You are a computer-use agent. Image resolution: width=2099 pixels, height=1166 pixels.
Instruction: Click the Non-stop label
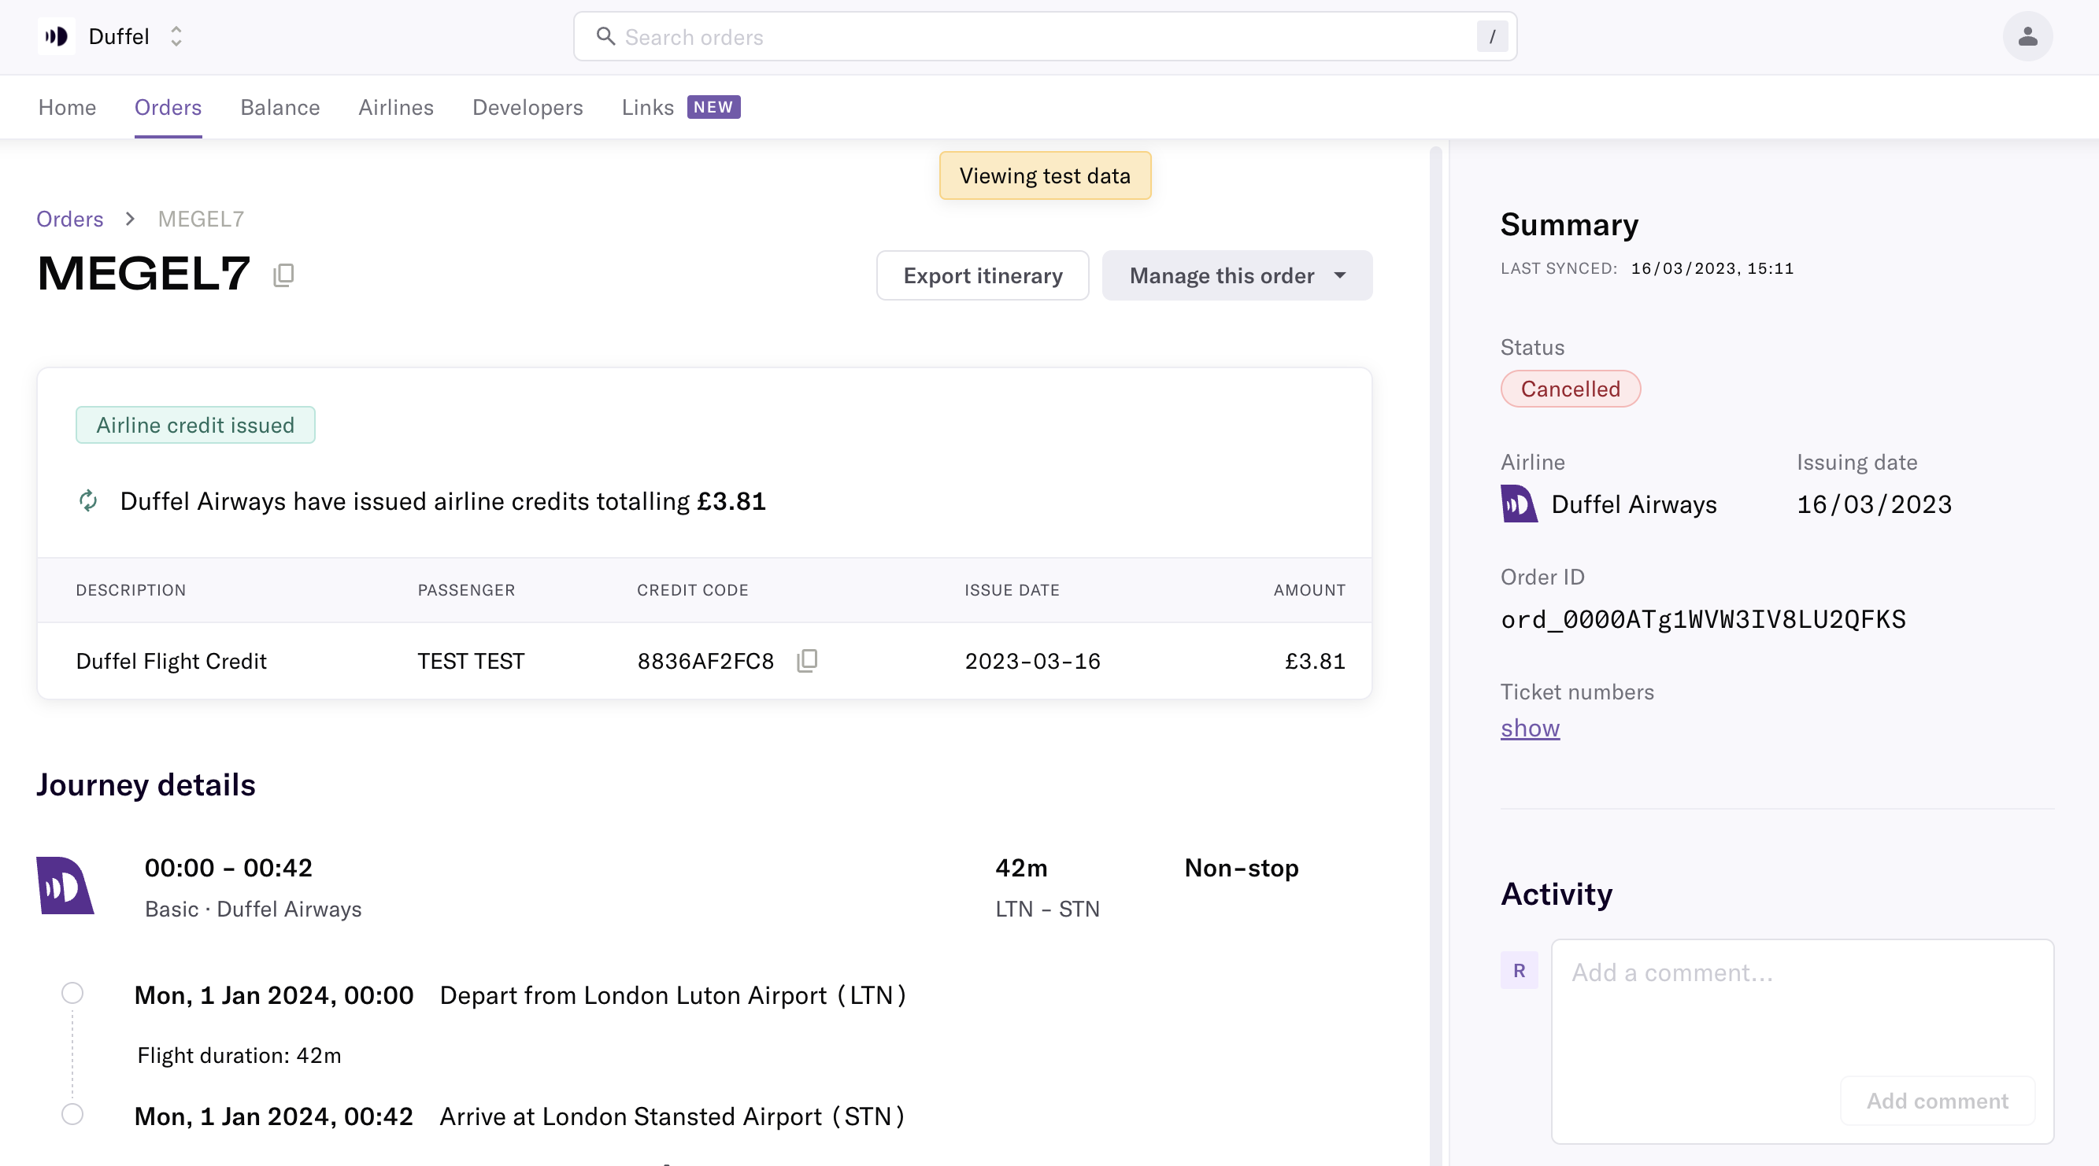tap(1242, 868)
